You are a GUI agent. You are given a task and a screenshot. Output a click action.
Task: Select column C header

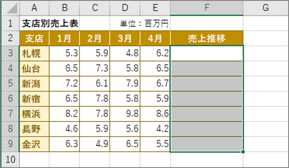(x=95, y=8)
